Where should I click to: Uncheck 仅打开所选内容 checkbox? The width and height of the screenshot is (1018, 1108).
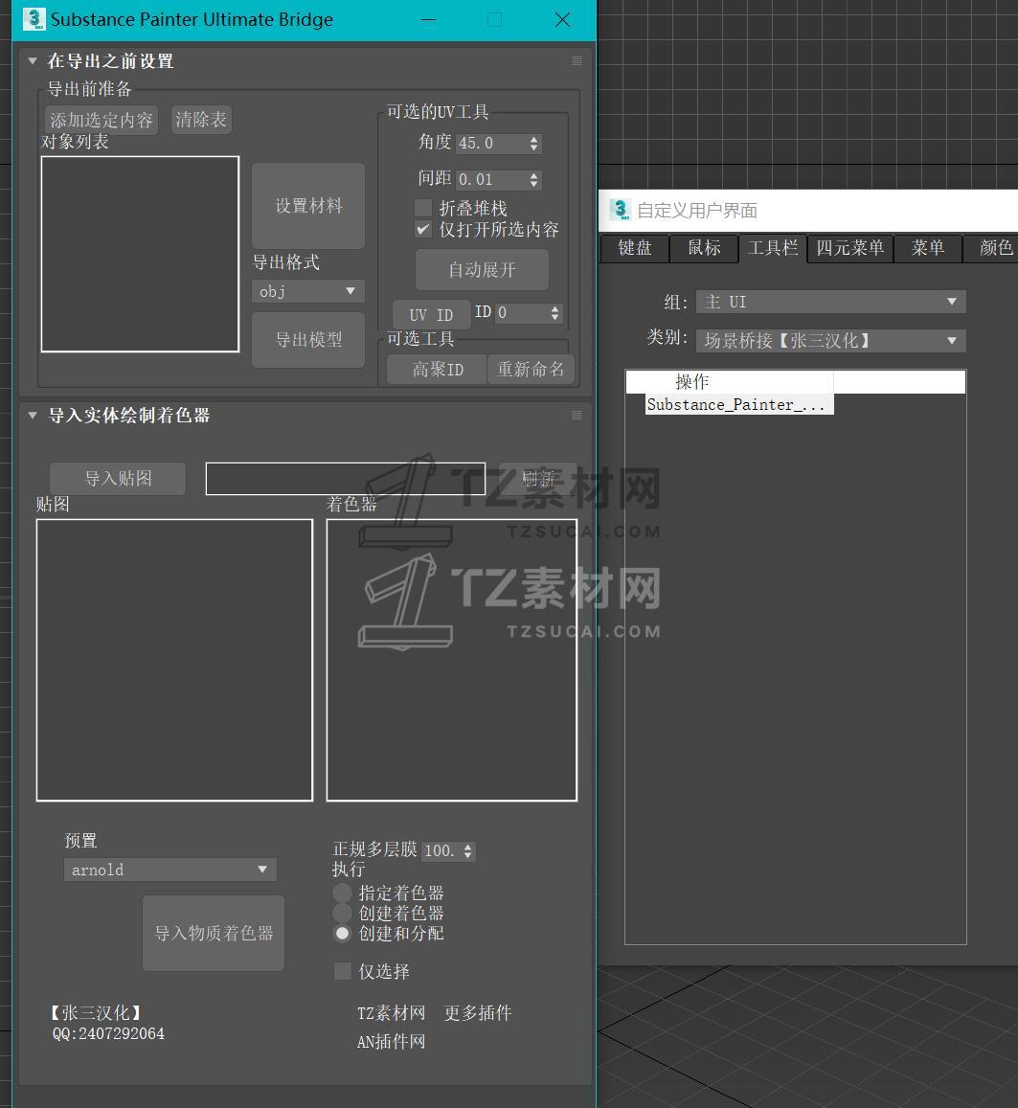(423, 229)
